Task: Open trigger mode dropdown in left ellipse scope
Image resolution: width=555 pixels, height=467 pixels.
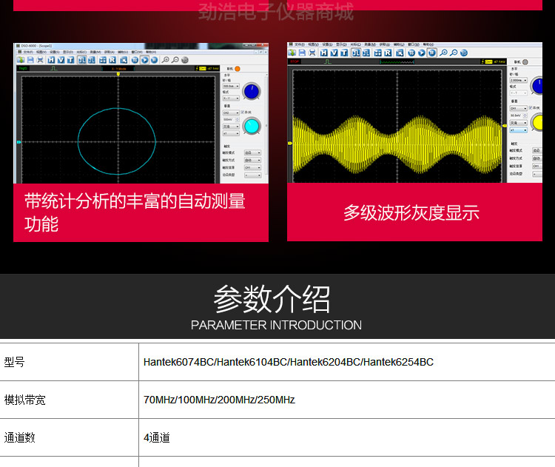Action: point(253,152)
